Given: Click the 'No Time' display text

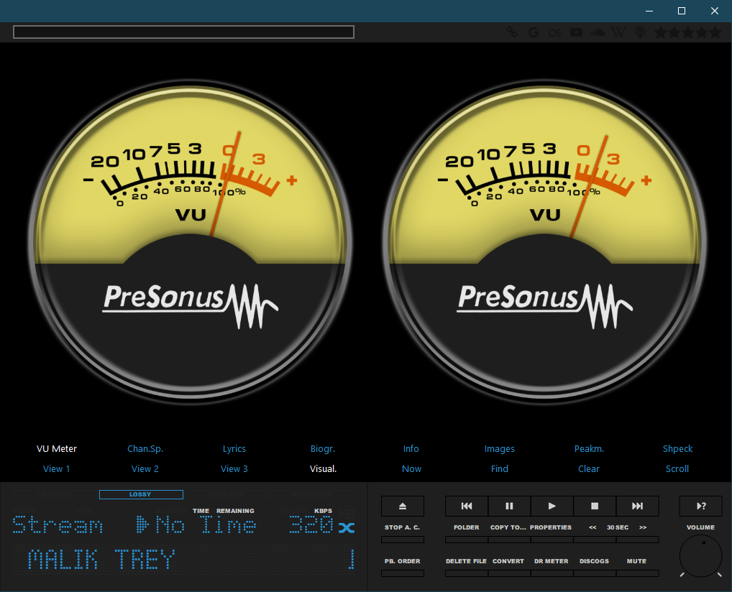Looking at the screenshot, I should click(x=206, y=524).
